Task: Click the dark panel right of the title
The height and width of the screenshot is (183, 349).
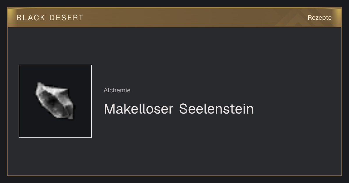Action: [297, 109]
